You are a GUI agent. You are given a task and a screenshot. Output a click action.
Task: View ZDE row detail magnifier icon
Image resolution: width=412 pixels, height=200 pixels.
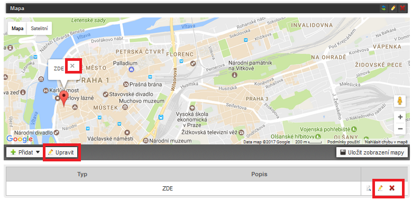(369, 188)
